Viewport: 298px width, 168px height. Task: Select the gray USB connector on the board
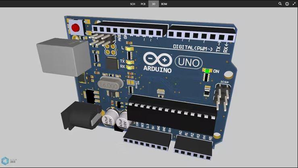(64, 57)
